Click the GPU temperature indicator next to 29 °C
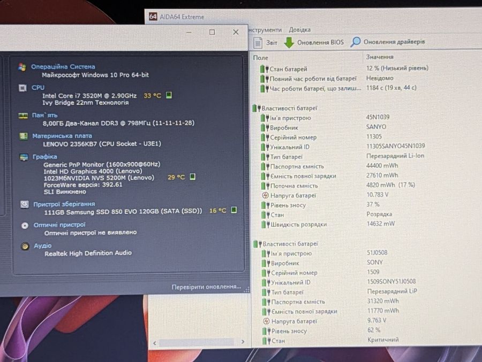 pyautogui.click(x=192, y=177)
